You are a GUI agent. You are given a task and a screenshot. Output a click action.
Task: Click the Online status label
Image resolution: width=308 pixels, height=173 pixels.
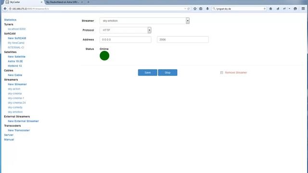(x=104, y=49)
